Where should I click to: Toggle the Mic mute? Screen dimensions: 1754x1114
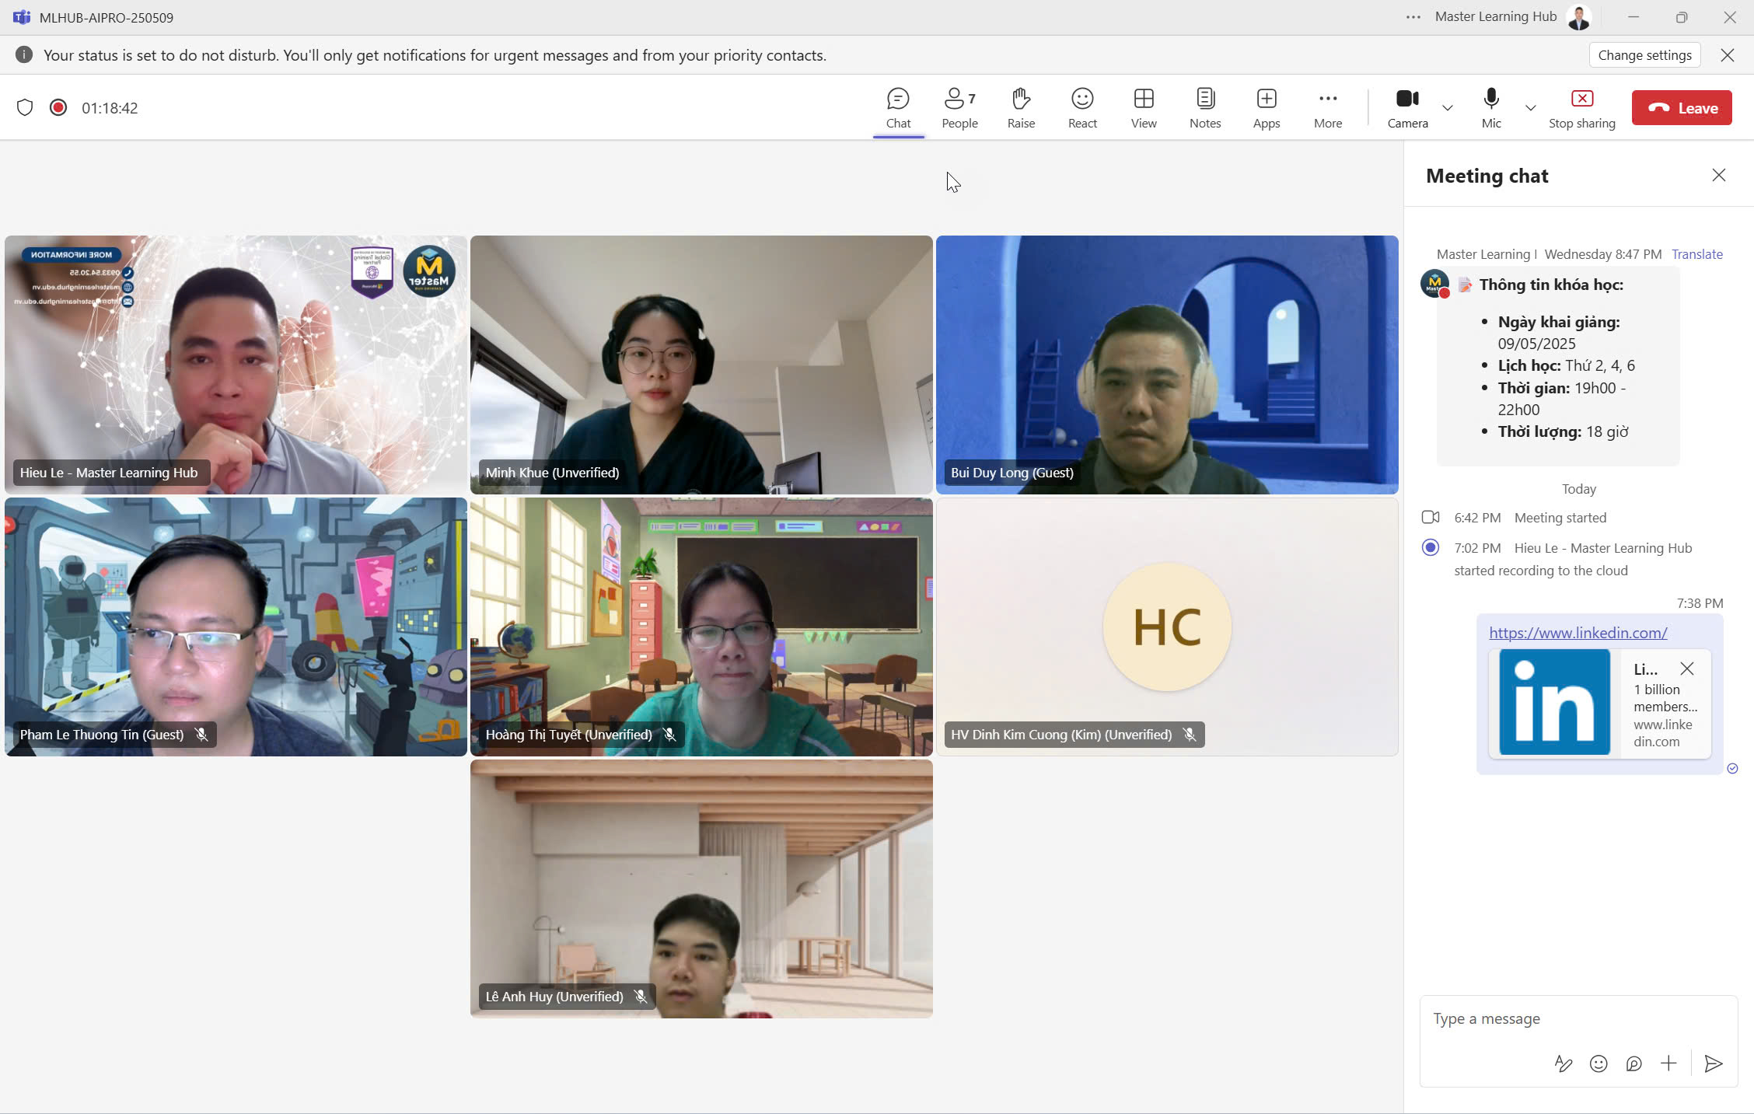[1491, 108]
